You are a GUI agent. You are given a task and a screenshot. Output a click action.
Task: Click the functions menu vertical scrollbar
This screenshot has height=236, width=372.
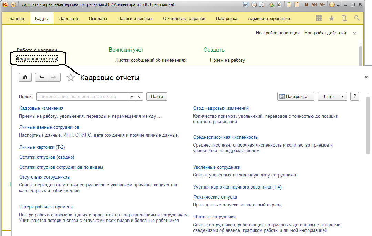[361, 56]
